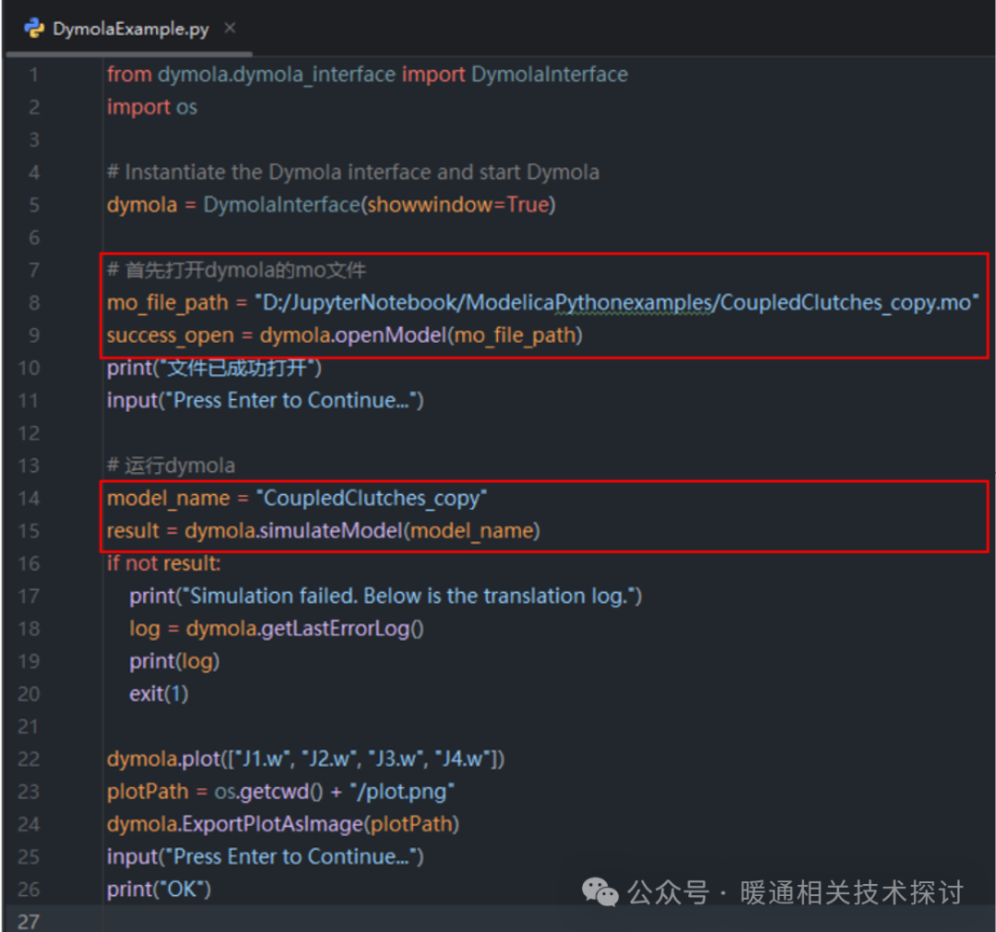The width and height of the screenshot is (996, 932).
Task: Click the 'plotPath = os.getcwd()' line
Action: tap(280, 792)
